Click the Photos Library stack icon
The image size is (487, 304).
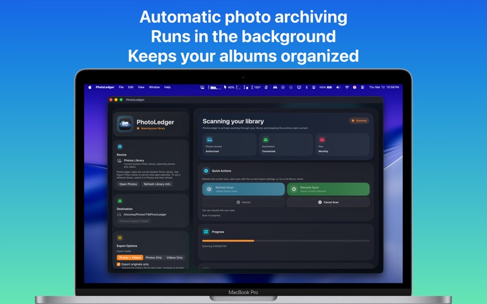pos(119,161)
